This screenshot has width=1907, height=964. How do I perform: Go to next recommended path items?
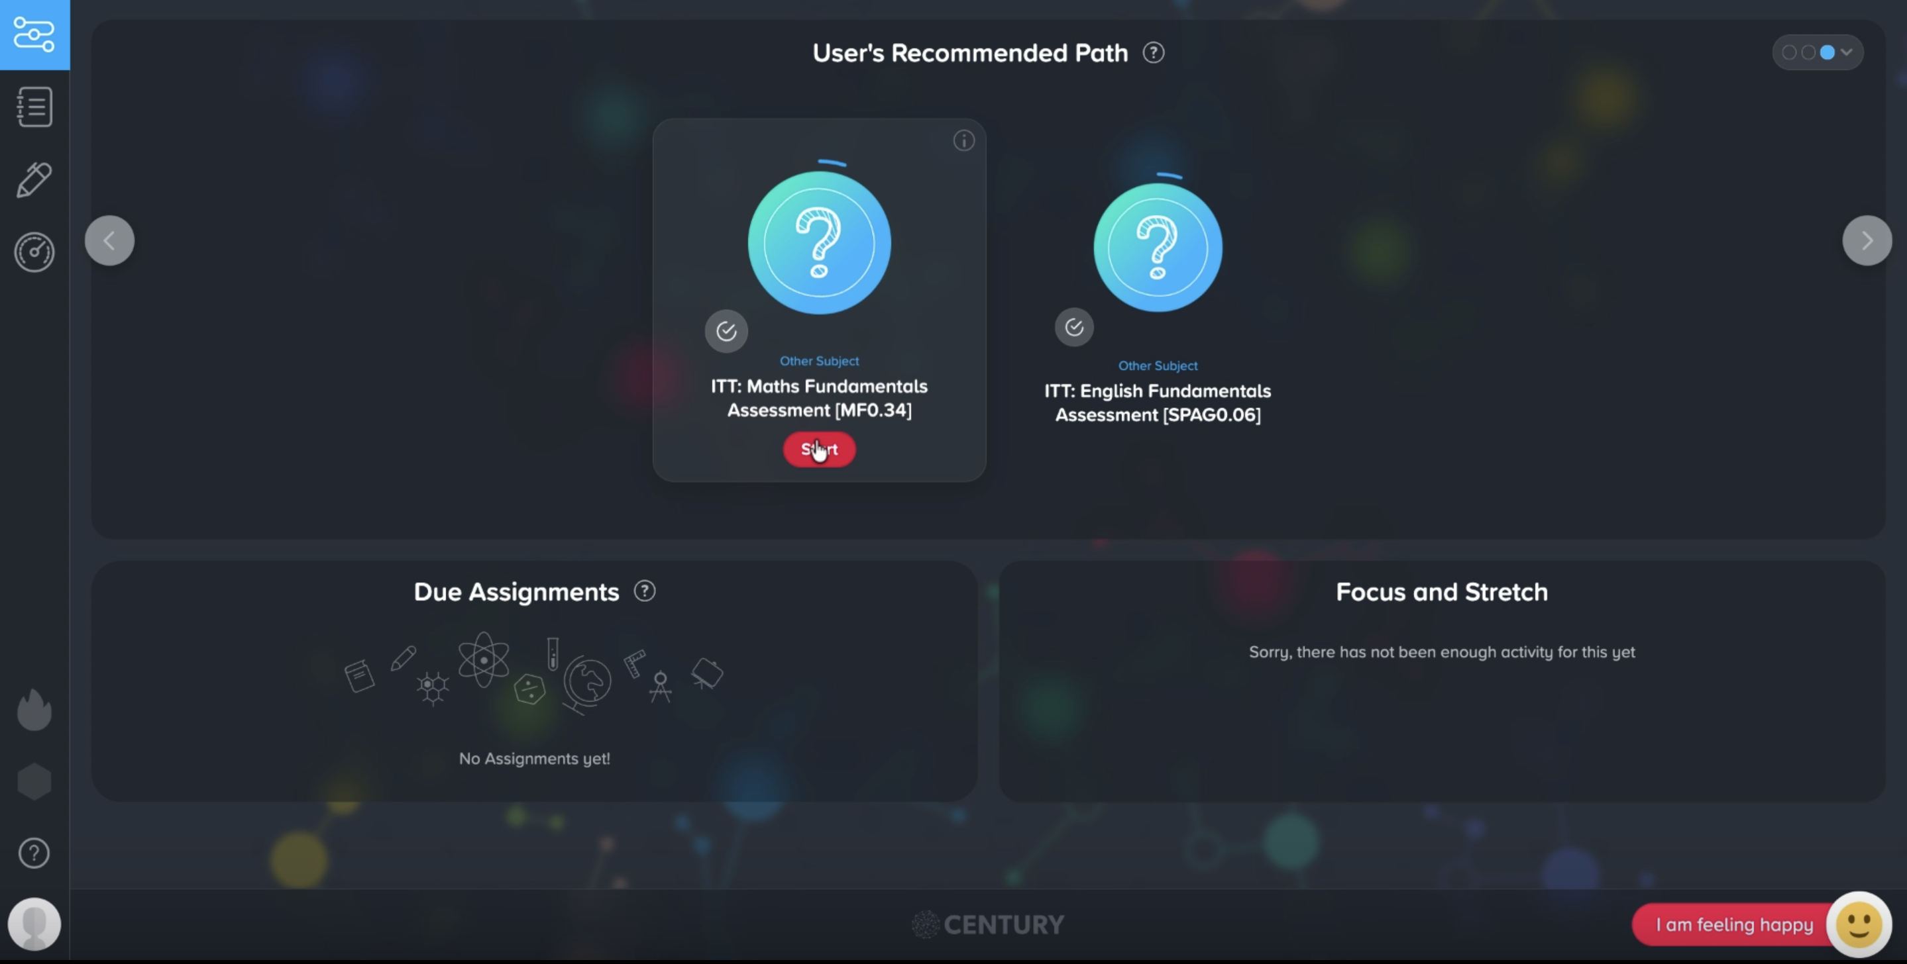[1867, 240]
